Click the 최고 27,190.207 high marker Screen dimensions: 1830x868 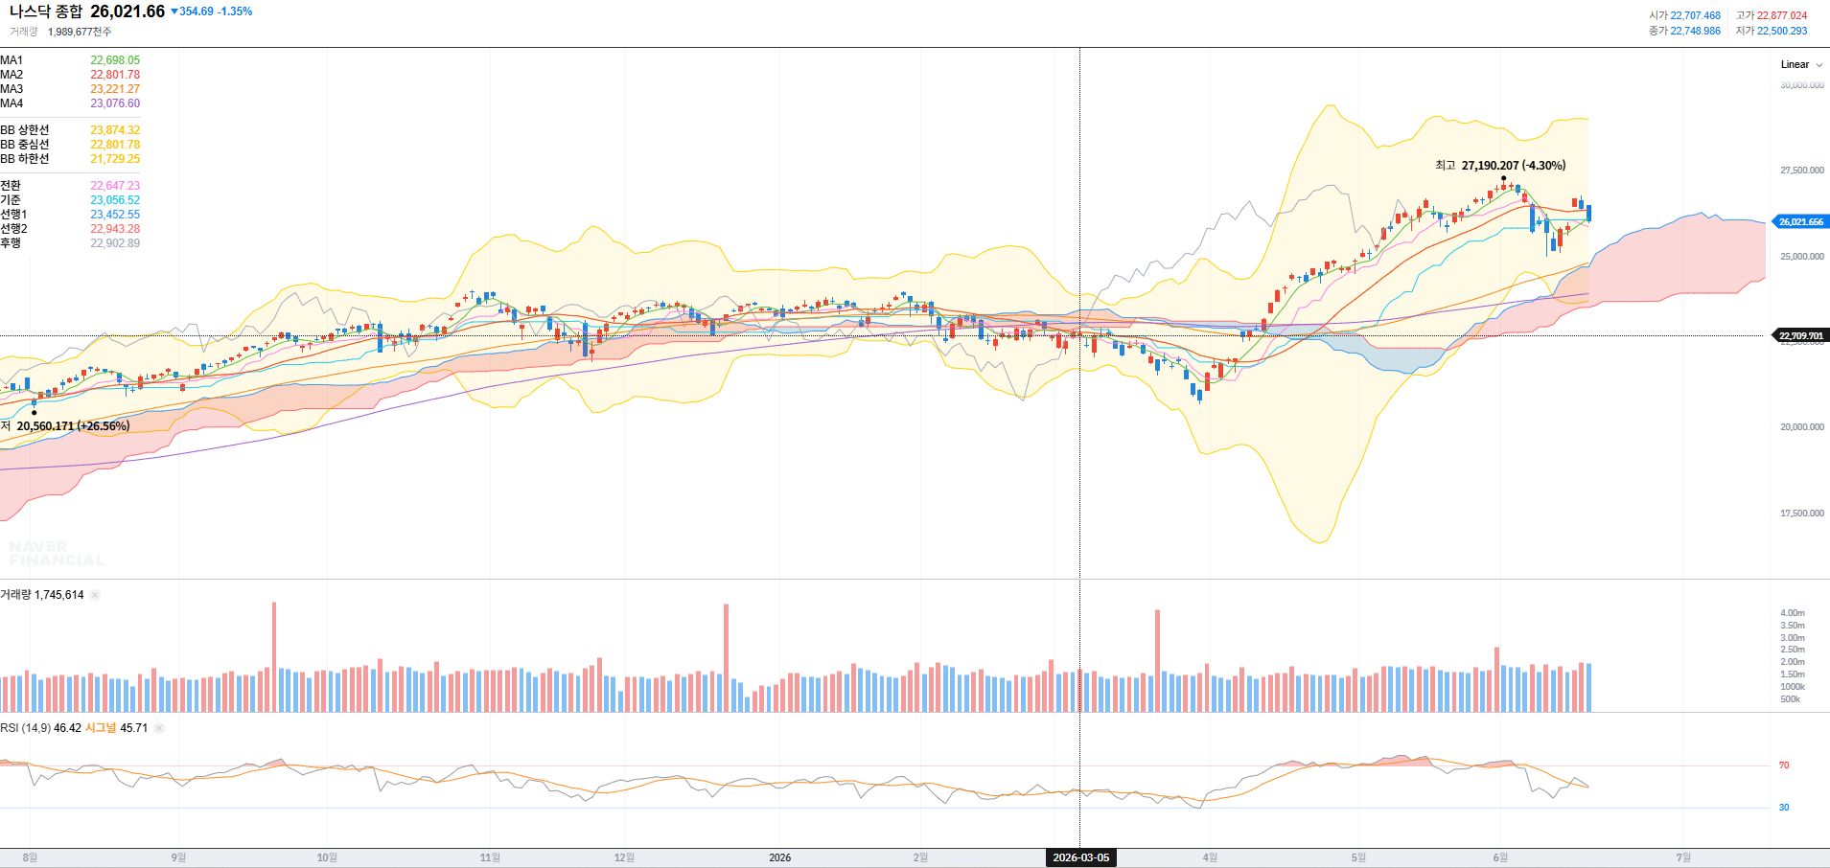click(1500, 166)
